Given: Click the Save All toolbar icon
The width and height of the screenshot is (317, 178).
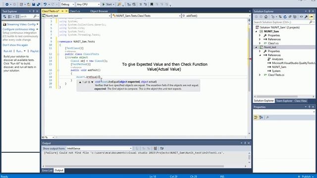Looking at the screenshot, I should point(38,4).
